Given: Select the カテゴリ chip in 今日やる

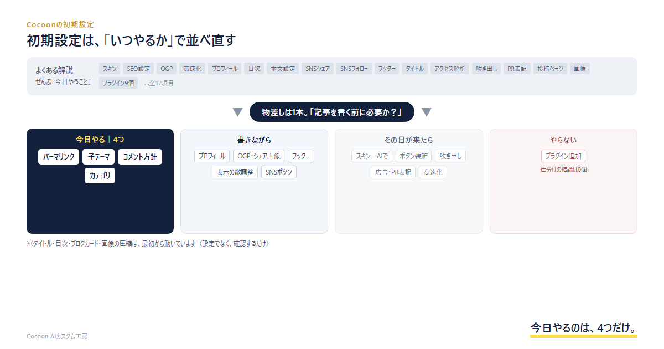Looking at the screenshot, I should (x=100, y=176).
